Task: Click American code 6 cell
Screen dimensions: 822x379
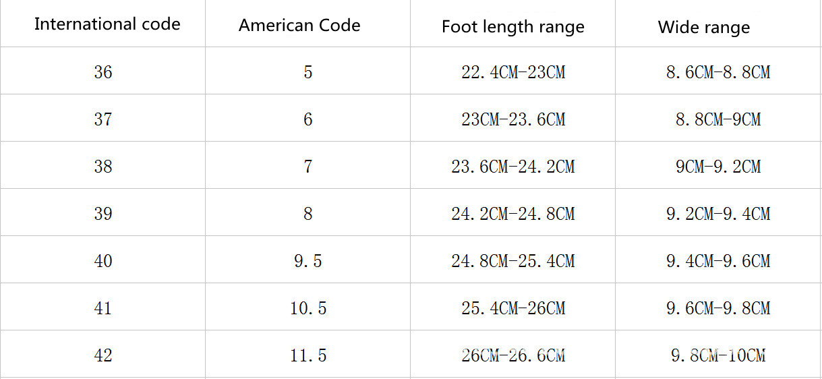Action: (x=308, y=119)
